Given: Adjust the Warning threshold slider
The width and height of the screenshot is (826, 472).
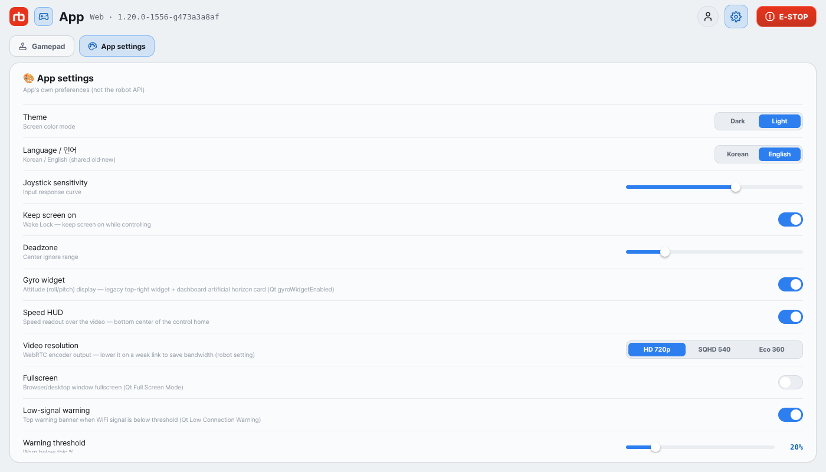Looking at the screenshot, I should pyautogui.click(x=700, y=447).
